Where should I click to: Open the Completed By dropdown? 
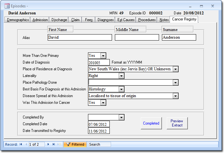click(121, 118)
